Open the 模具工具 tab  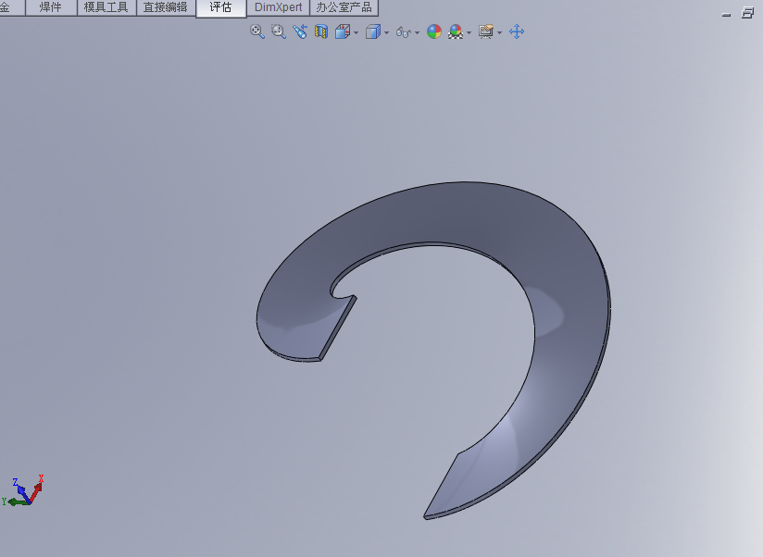click(106, 7)
